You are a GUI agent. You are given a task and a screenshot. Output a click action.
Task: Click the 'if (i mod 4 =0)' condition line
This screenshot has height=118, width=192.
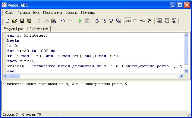63,56
